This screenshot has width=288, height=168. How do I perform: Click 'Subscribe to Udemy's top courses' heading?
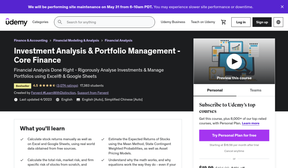coord(227,108)
